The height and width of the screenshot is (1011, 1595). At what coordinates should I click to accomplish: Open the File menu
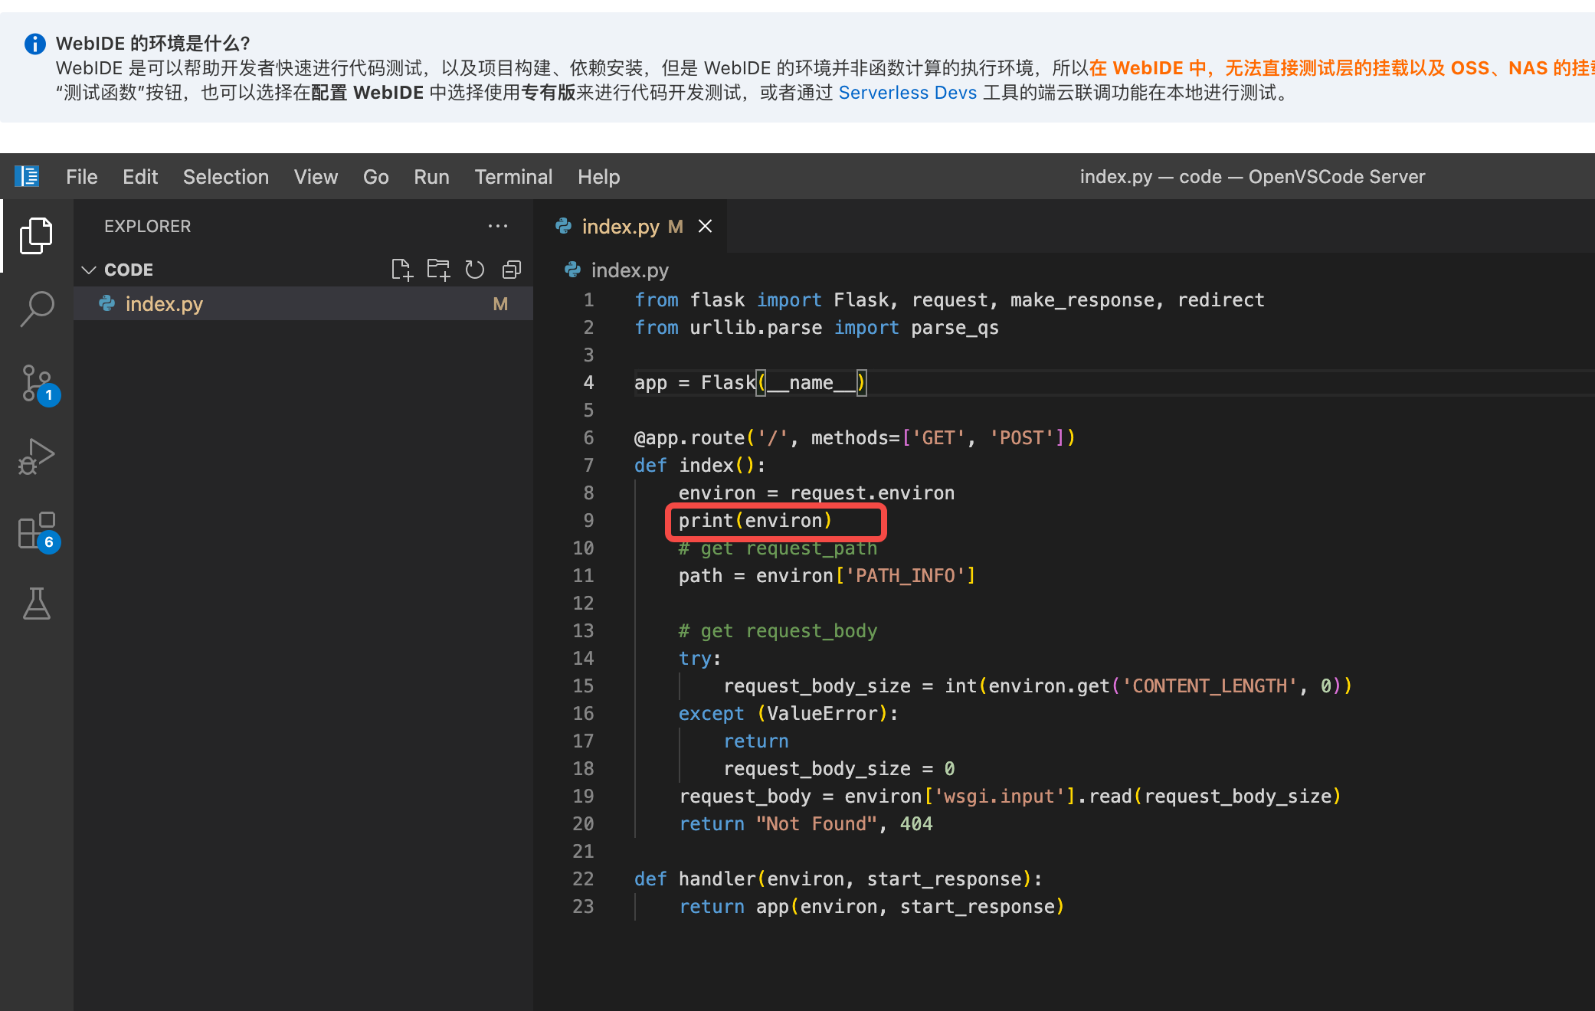click(x=82, y=177)
